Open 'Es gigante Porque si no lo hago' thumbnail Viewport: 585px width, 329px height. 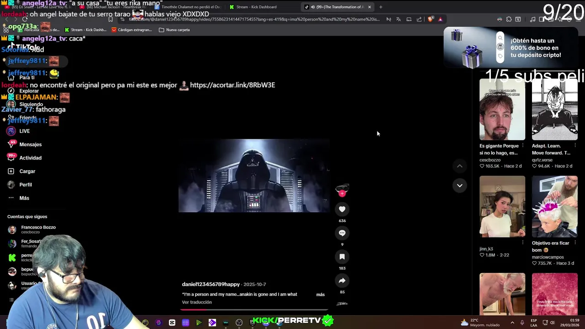click(x=502, y=109)
